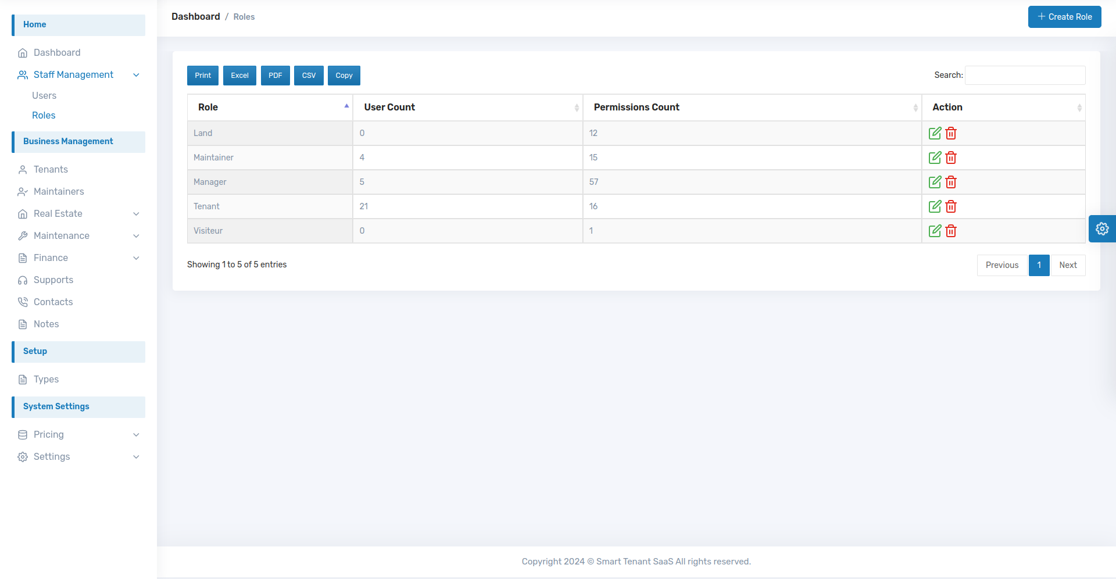Click the Dashboard breadcrumb link
Viewport: 1116px width, 579px height.
coord(195,17)
